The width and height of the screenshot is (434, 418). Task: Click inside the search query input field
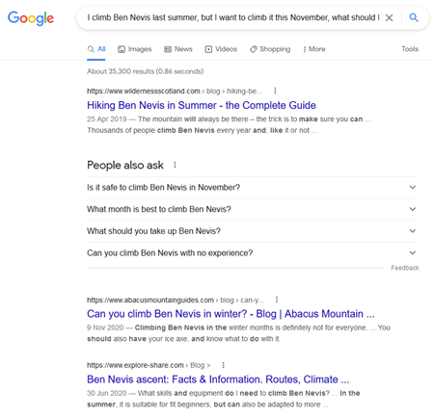(x=233, y=17)
